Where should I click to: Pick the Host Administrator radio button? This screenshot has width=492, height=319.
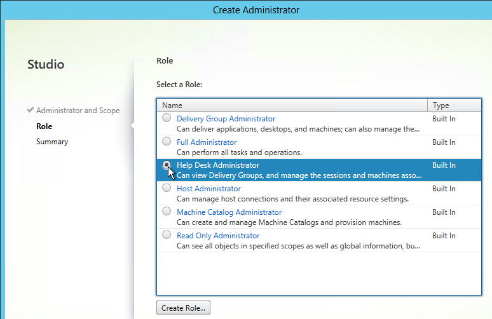click(x=167, y=188)
